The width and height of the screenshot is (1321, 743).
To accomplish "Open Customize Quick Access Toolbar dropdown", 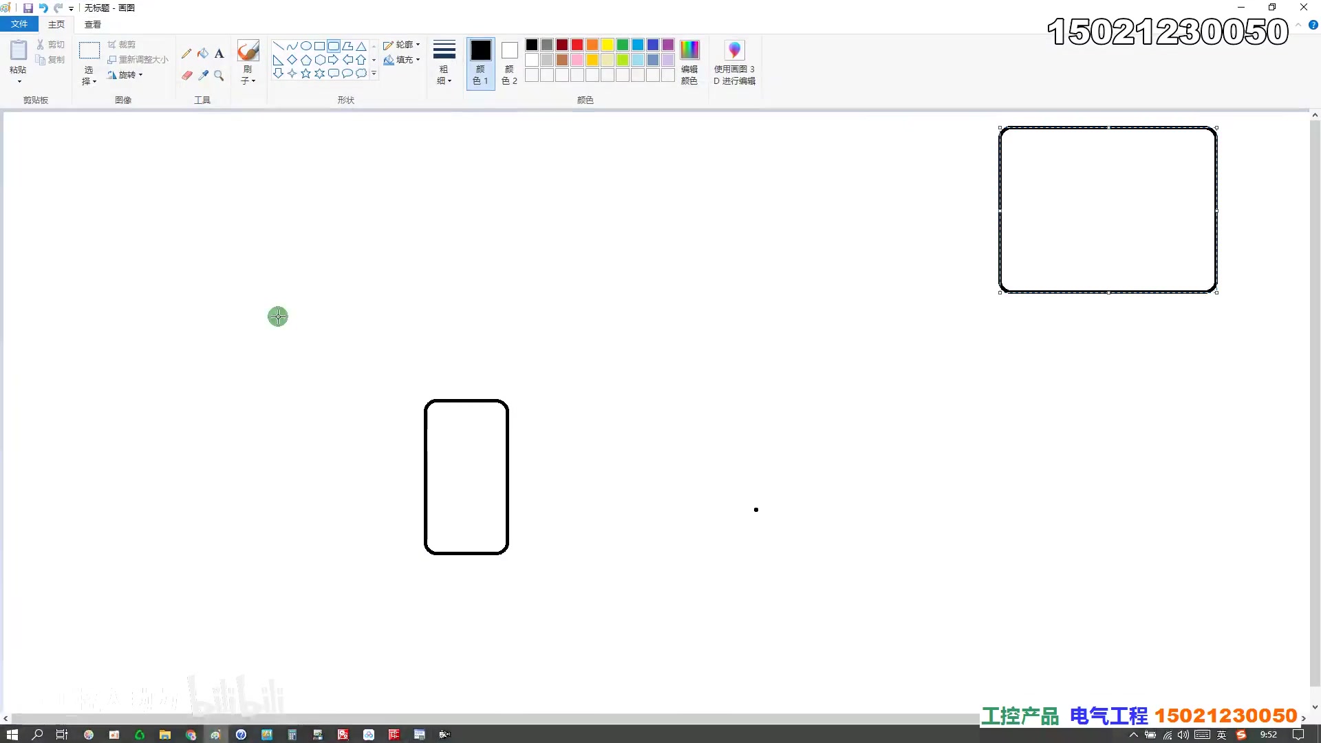I will pyautogui.click(x=71, y=9).
